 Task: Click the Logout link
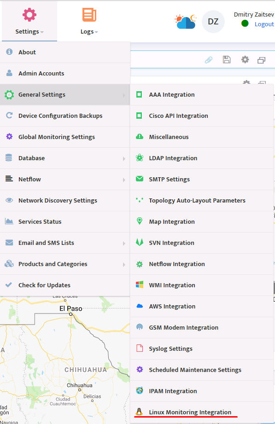[264, 24]
